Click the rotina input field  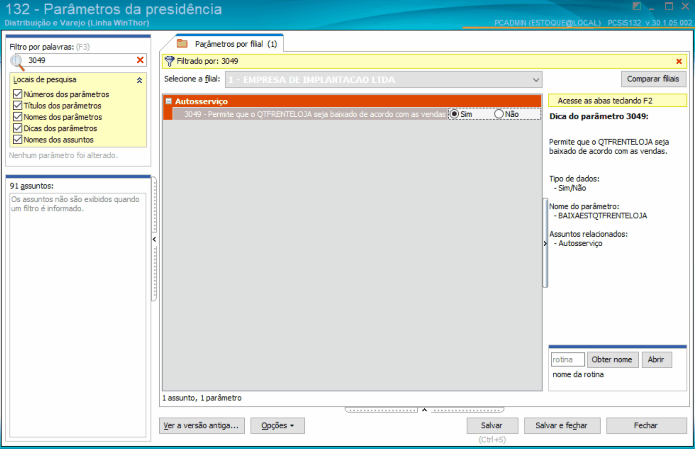coord(567,360)
